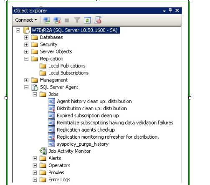Open the window position dropdown arrow
The height and width of the screenshot is (185, 210).
tap(164, 11)
